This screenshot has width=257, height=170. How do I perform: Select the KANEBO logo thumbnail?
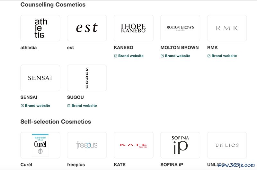[134, 28]
